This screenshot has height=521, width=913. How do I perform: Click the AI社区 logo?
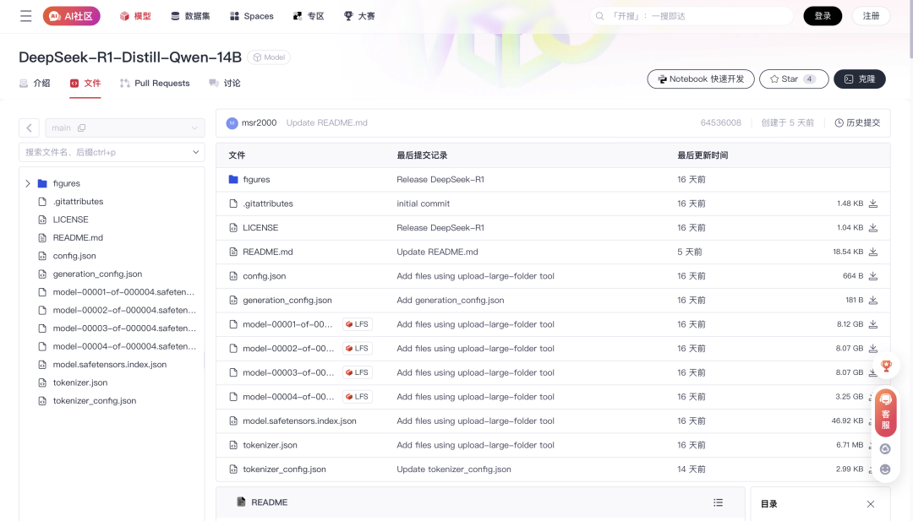pos(72,16)
